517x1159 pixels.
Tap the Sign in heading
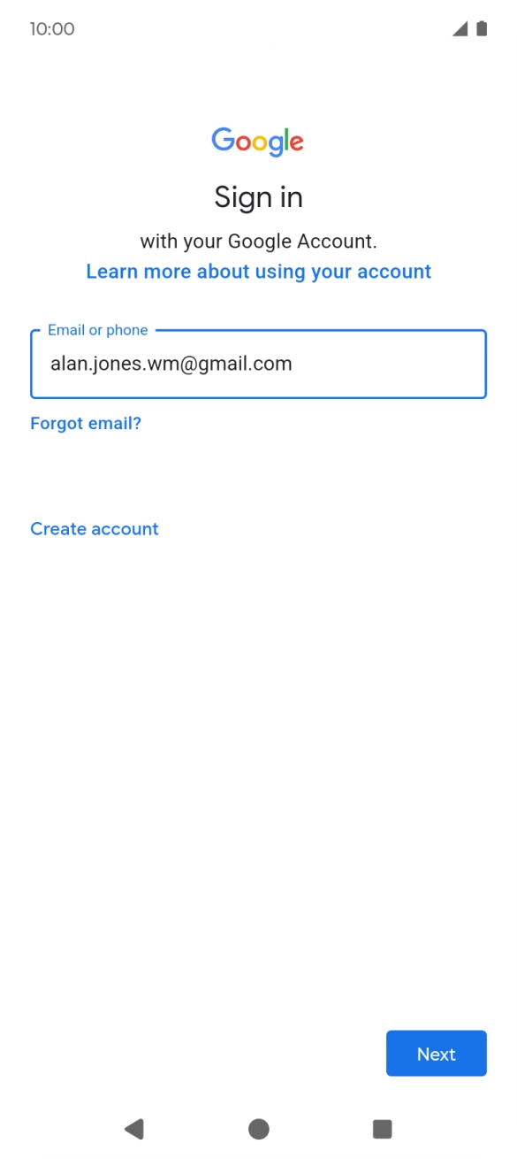point(258,197)
